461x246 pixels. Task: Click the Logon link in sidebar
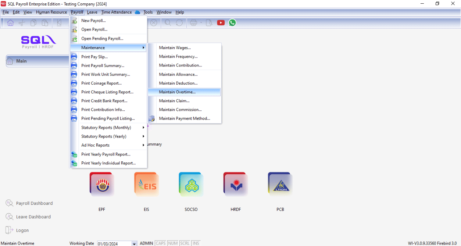(x=22, y=231)
